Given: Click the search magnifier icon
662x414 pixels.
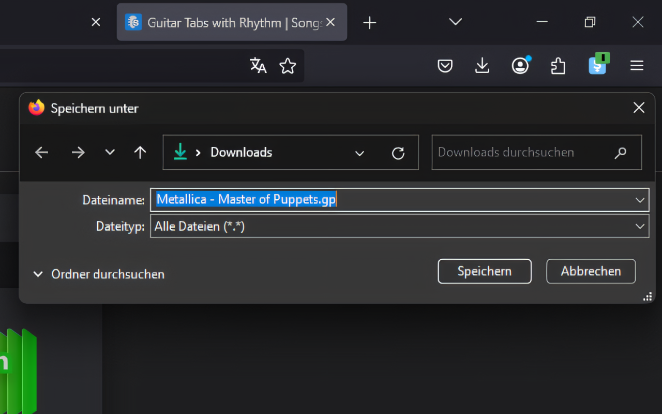Looking at the screenshot, I should coord(621,153).
